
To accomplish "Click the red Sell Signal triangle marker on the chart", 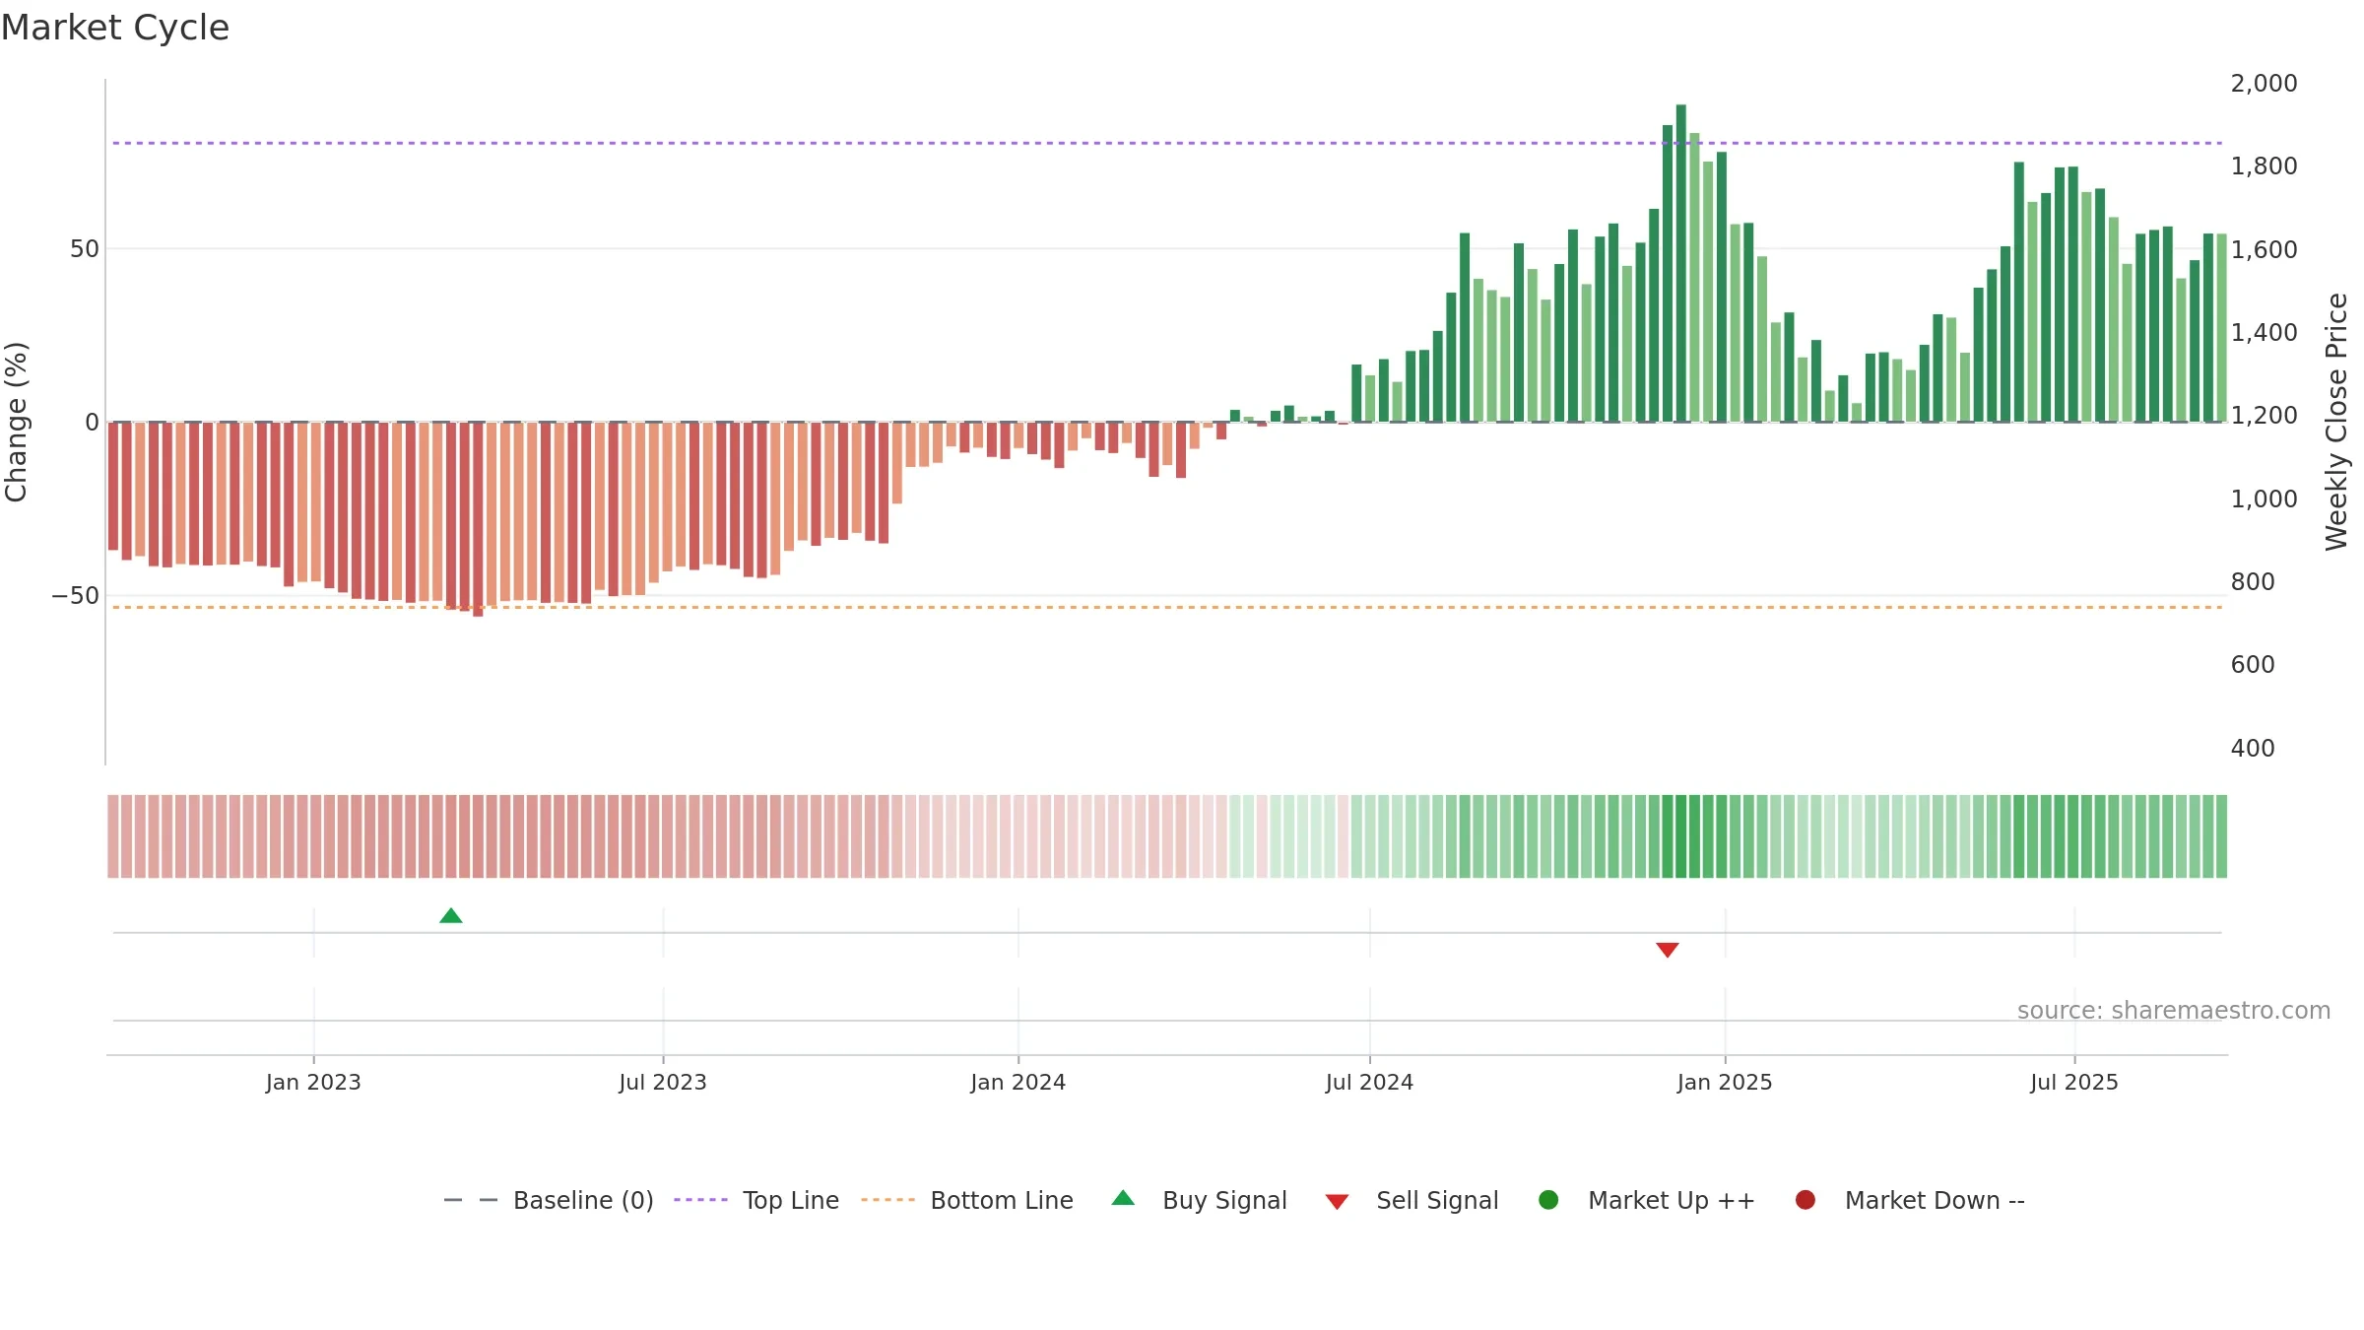I will (x=1668, y=950).
